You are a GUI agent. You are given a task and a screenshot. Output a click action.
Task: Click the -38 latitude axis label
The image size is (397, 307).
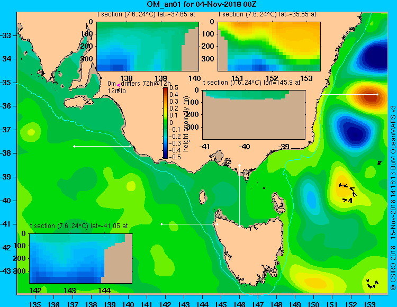click(6, 153)
